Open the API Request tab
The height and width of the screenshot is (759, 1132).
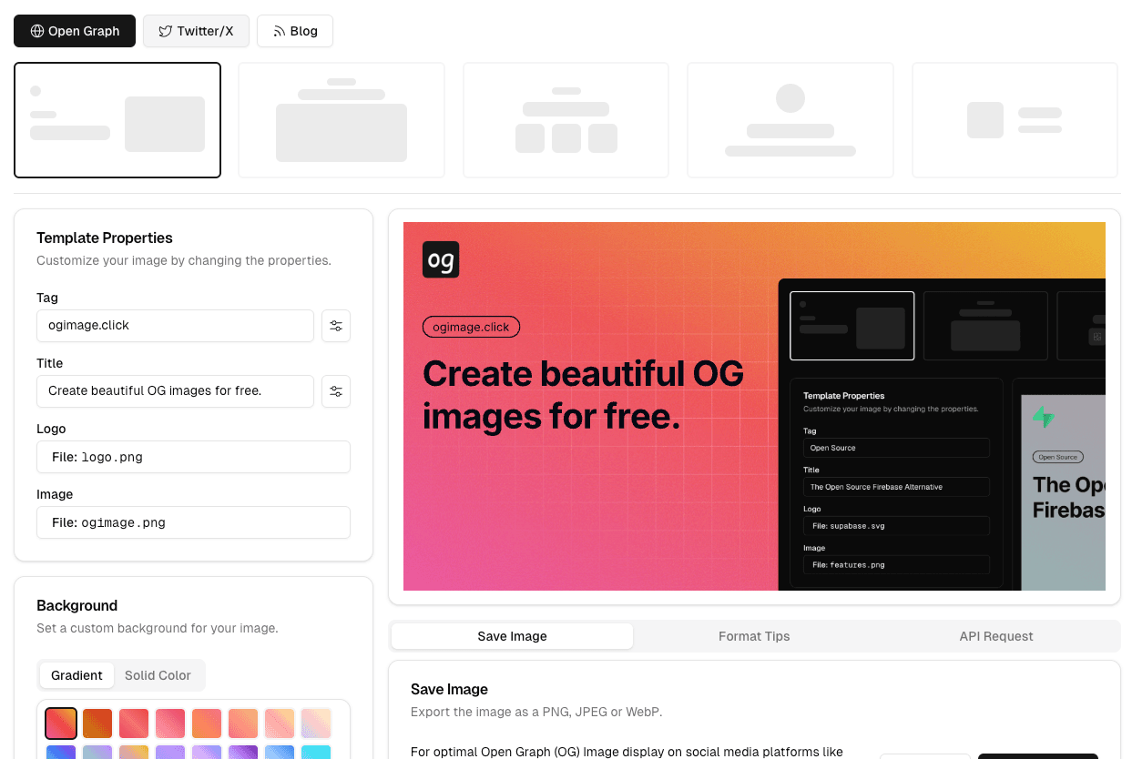995,636
